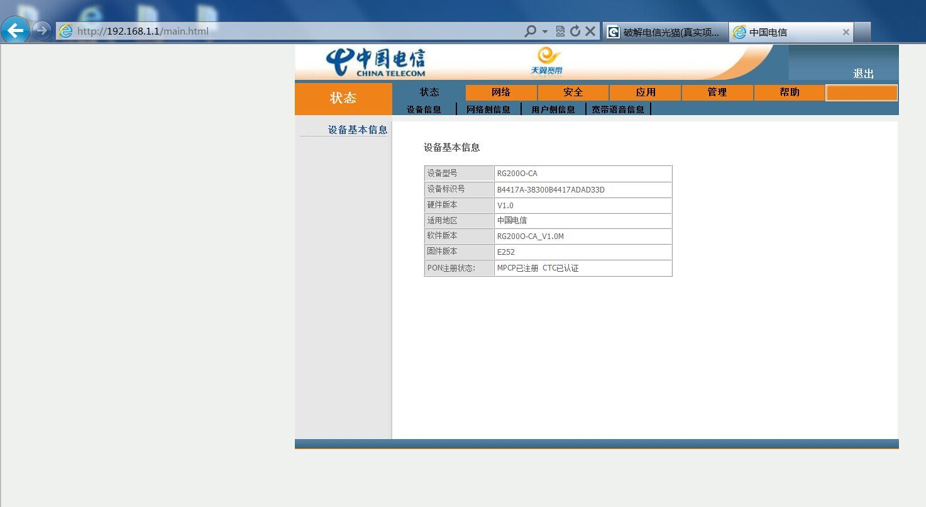
Task: Click the device ID B4417A-38300B4417ADAD33D
Action: pyautogui.click(x=551, y=190)
